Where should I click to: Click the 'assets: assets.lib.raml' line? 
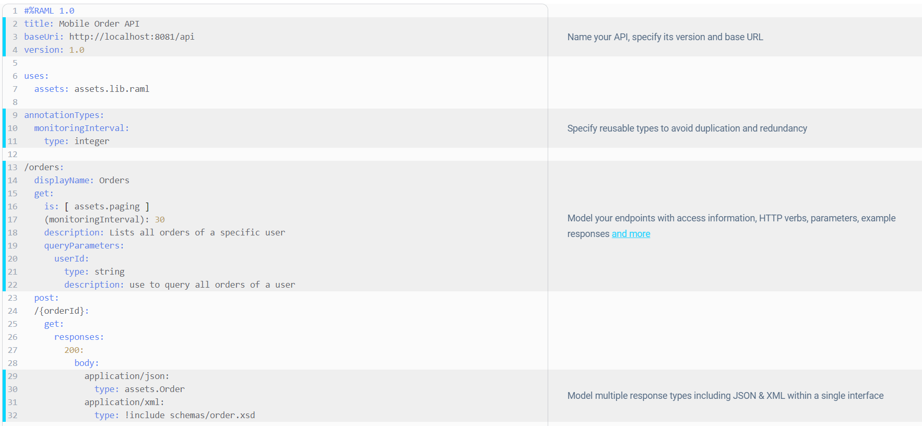[91, 89]
